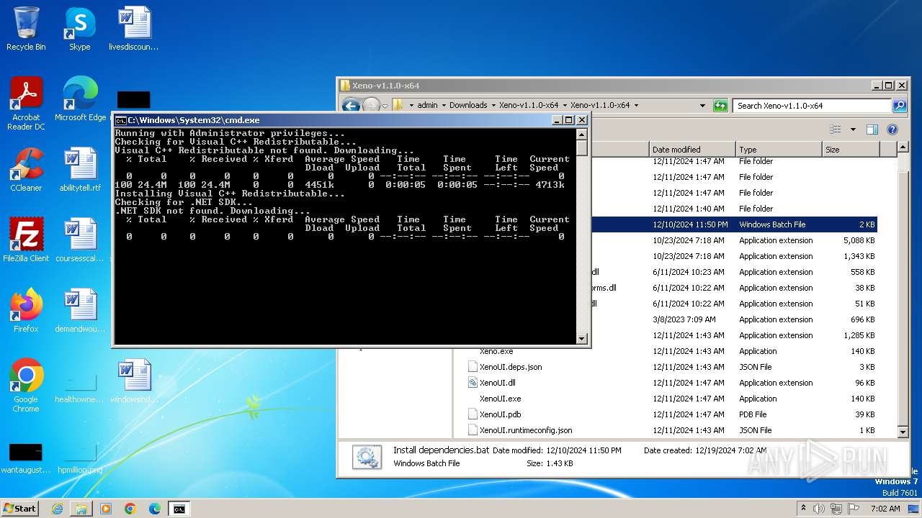
Task: Select hpmillion.png file on desktop
Action: point(80,456)
